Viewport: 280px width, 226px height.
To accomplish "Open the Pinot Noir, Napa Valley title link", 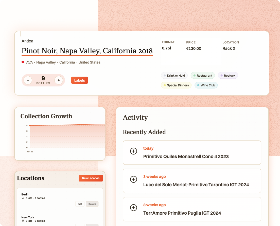I will [87, 51].
